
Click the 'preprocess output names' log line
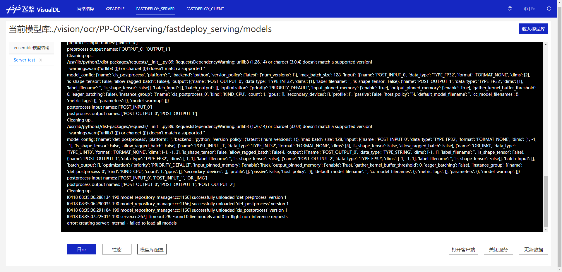pyautogui.click(x=119, y=49)
